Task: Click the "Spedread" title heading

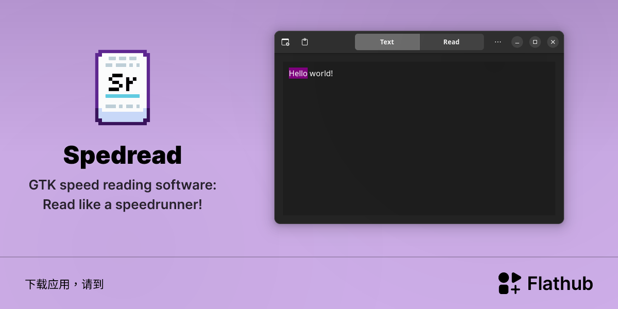Action: (x=123, y=155)
